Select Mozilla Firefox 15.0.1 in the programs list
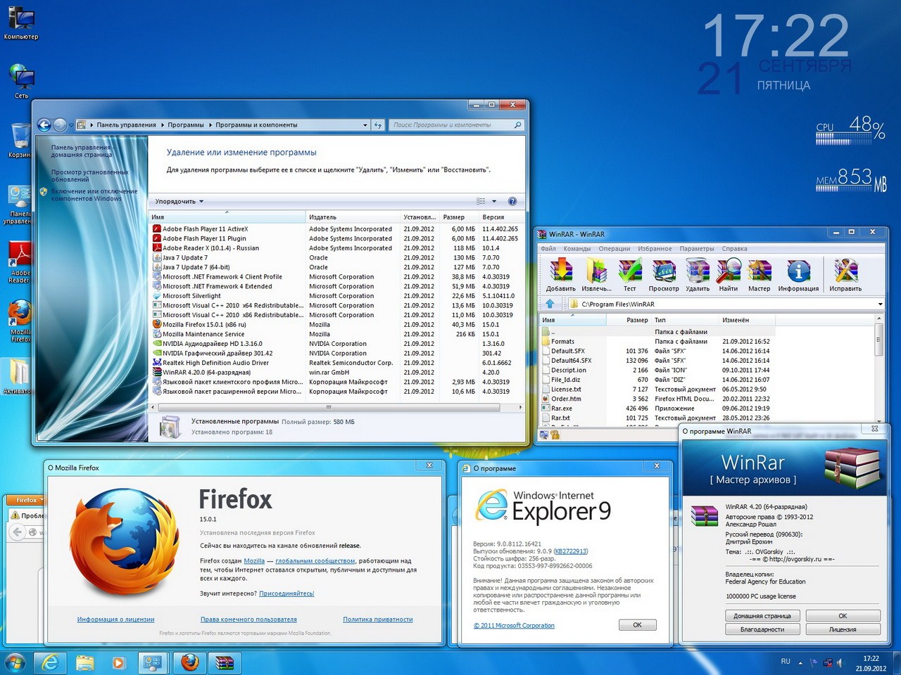901x675 pixels. coord(336,325)
